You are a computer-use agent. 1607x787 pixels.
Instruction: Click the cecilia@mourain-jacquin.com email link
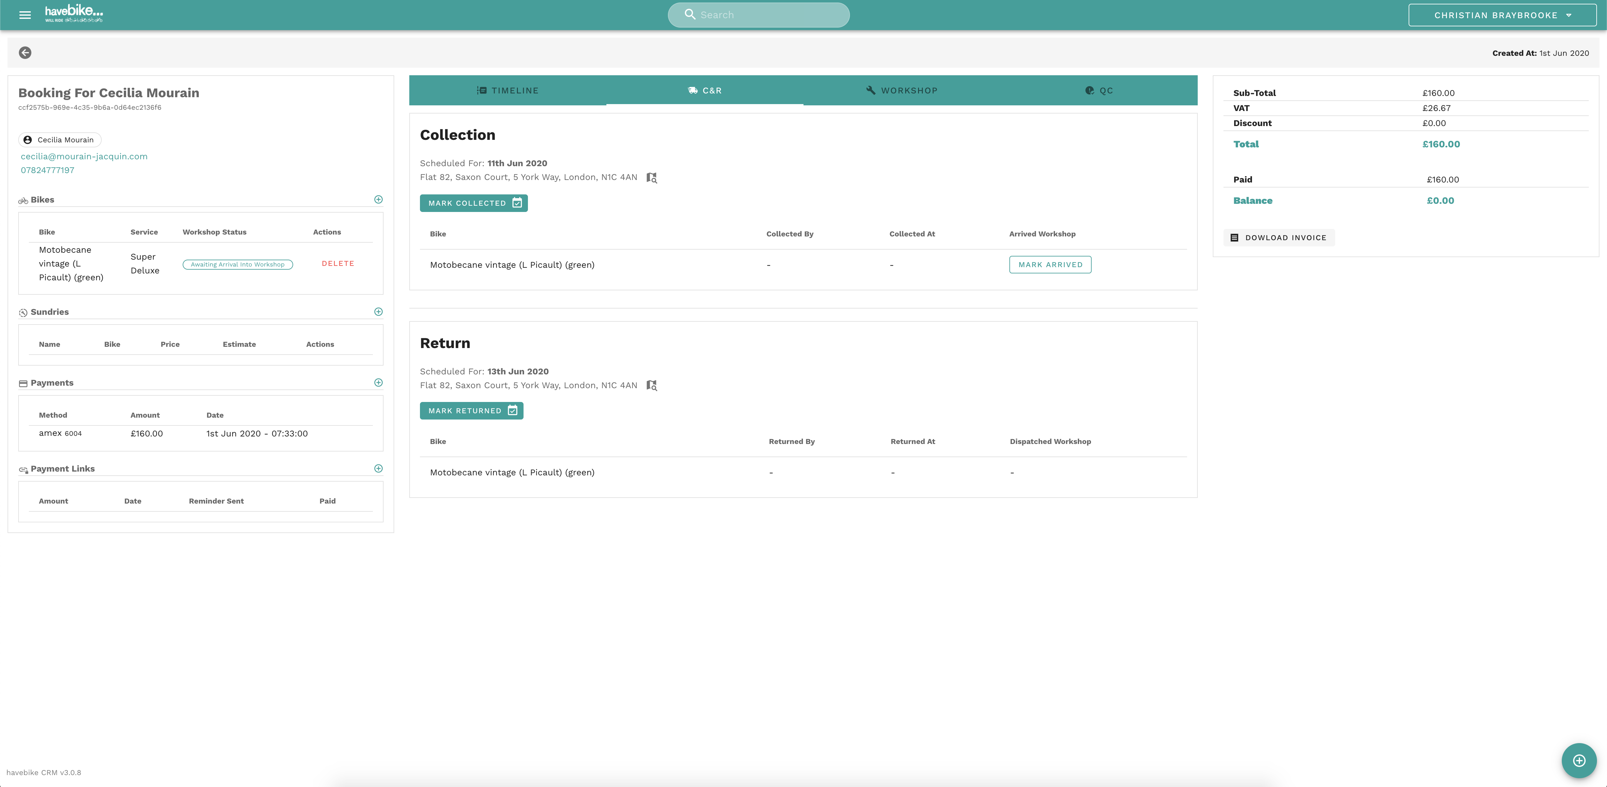[x=84, y=156]
